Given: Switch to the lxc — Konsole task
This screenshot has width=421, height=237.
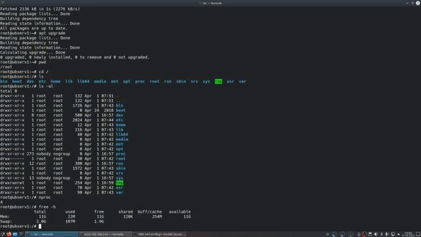Looking at the screenshot, I should (x=52, y=234).
